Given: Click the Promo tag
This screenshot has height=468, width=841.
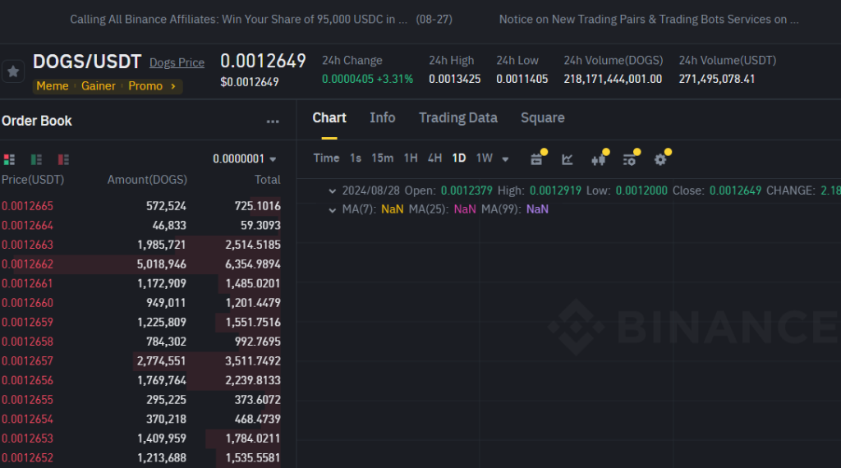Looking at the screenshot, I should (x=145, y=86).
